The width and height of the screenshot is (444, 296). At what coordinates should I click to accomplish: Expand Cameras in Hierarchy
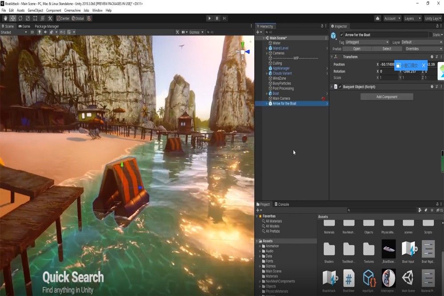click(267, 53)
